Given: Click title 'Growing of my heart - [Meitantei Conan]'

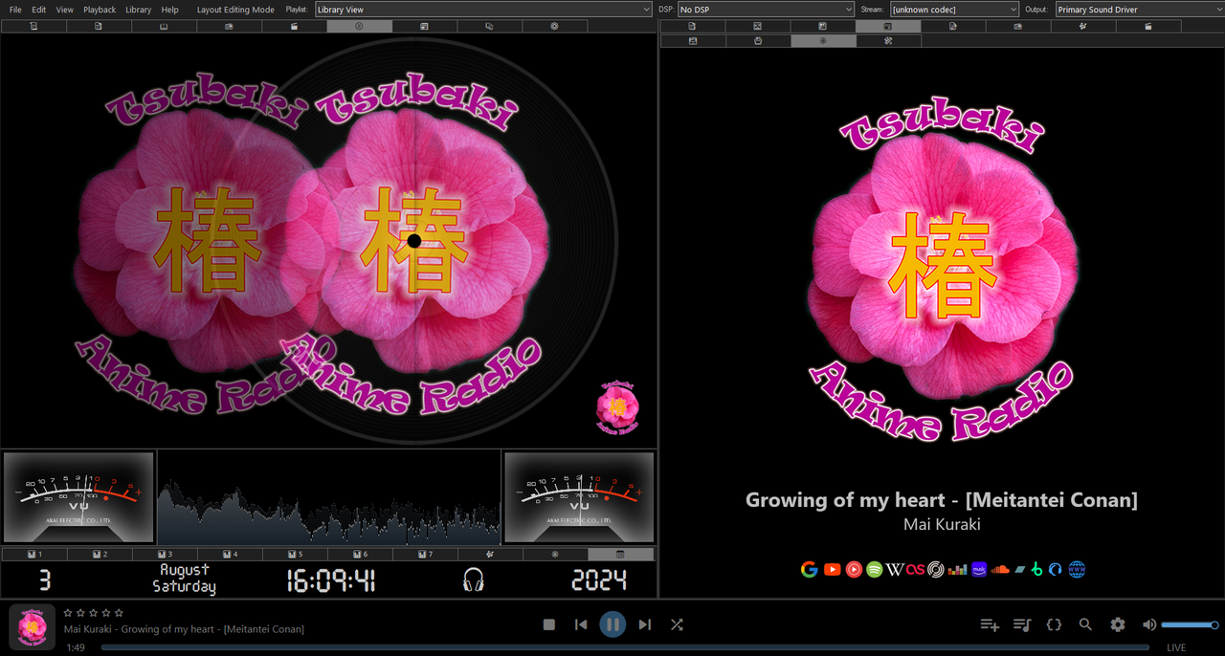Looking at the screenshot, I should (942, 499).
